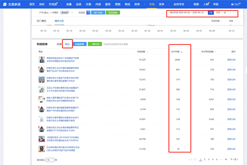Open 趋势分析 for the first product
Viewport: 247px width, 165px height.
[x=231, y=60]
